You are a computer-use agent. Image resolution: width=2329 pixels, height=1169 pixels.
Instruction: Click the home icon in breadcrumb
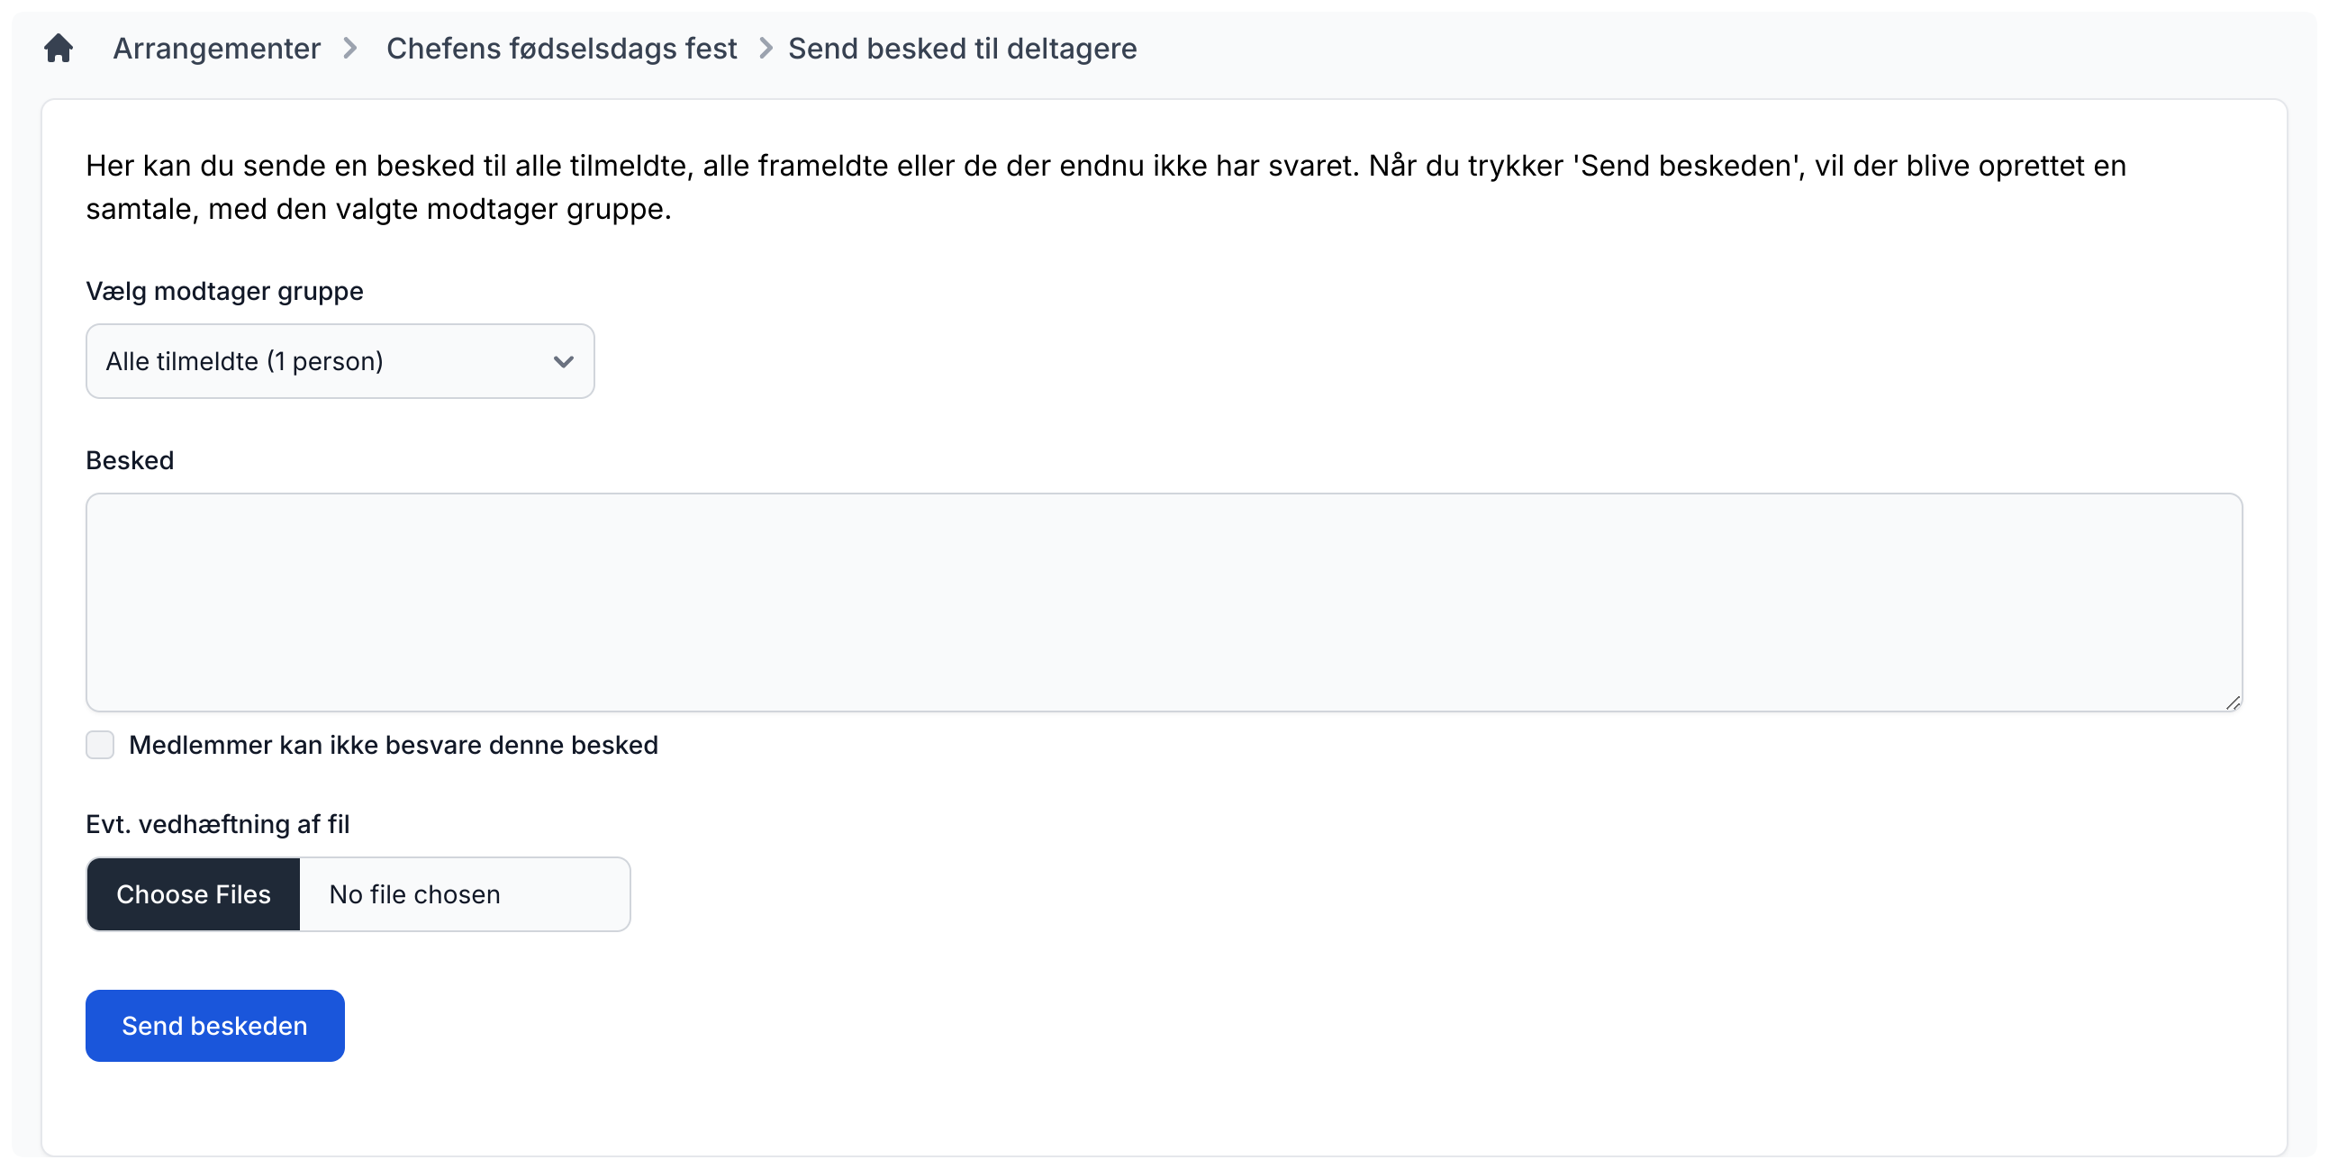click(x=58, y=48)
